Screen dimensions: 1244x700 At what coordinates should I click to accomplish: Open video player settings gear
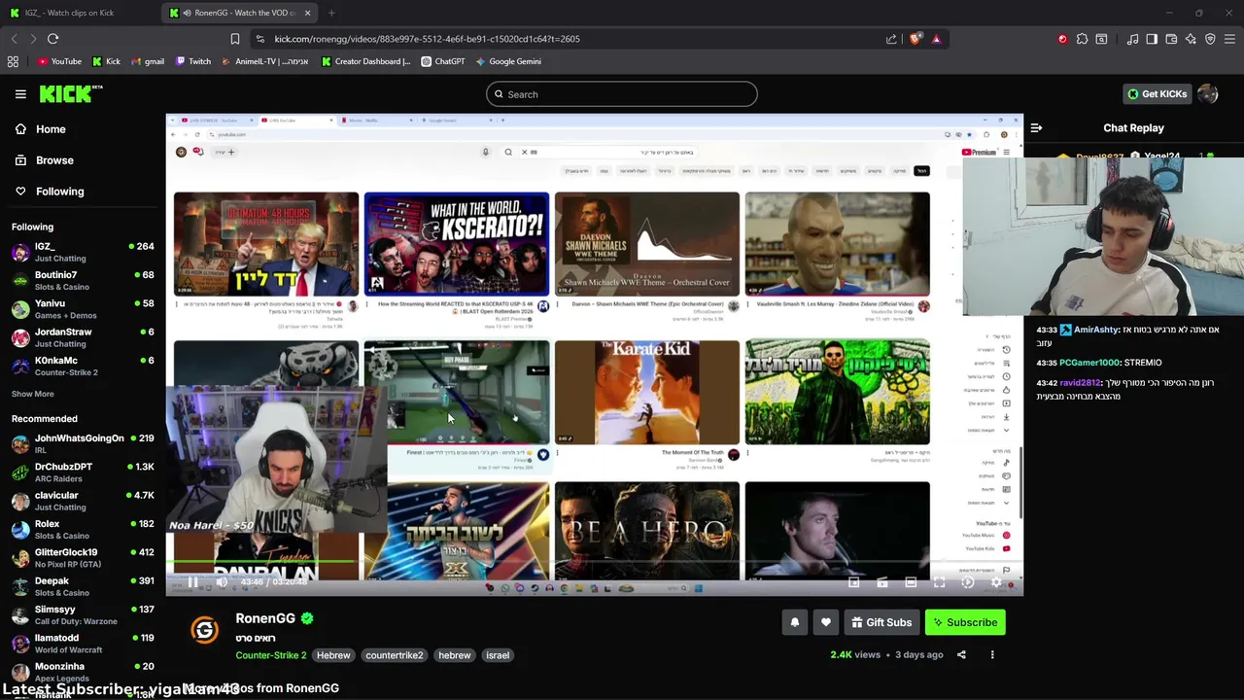996,582
